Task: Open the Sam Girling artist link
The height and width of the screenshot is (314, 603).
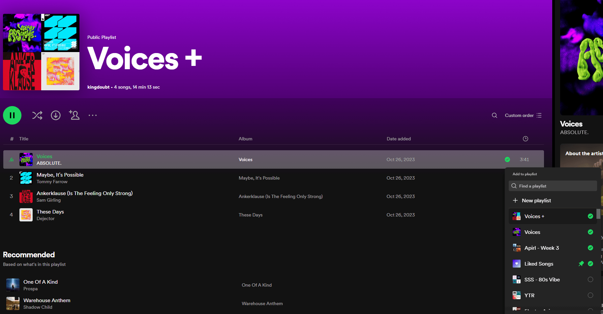Action: click(49, 200)
